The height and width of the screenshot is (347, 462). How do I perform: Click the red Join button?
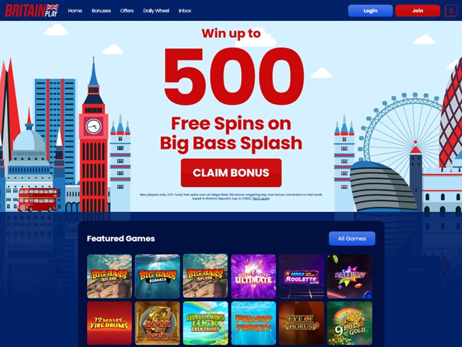click(x=418, y=11)
